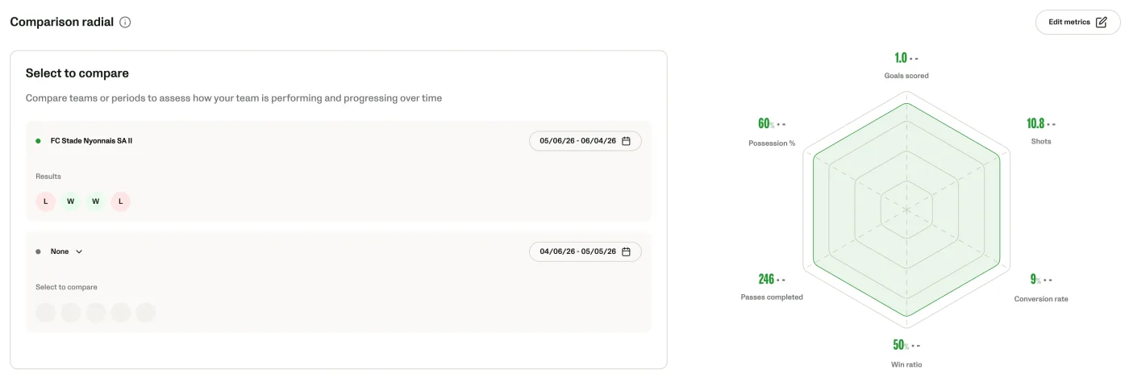Click the Goals scored metric label
Viewport: 1129px width, 378px height.
[x=906, y=76]
